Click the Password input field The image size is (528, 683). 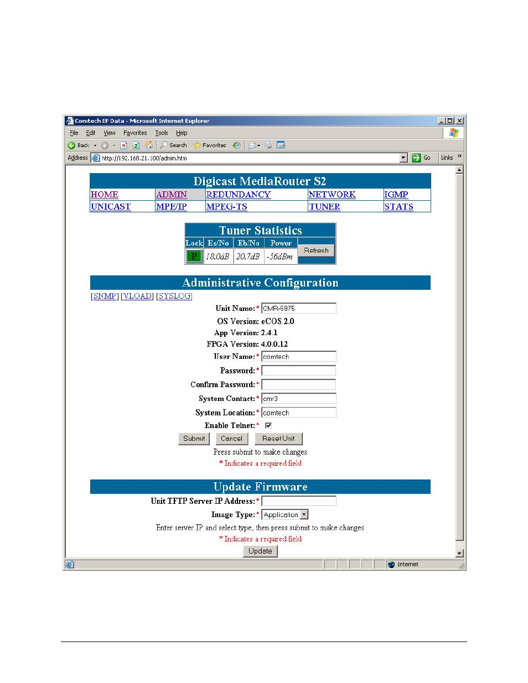pos(299,371)
